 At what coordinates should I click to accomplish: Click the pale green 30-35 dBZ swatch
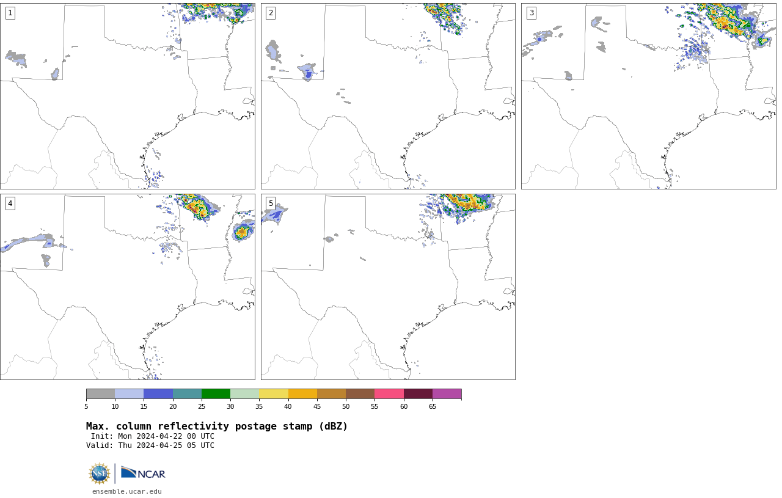(245, 394)
